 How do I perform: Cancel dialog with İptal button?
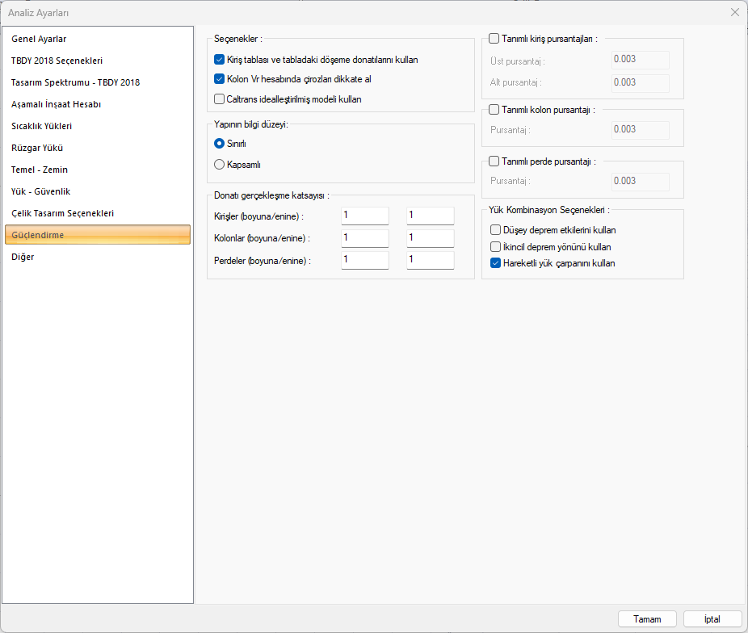pos(712,619)
